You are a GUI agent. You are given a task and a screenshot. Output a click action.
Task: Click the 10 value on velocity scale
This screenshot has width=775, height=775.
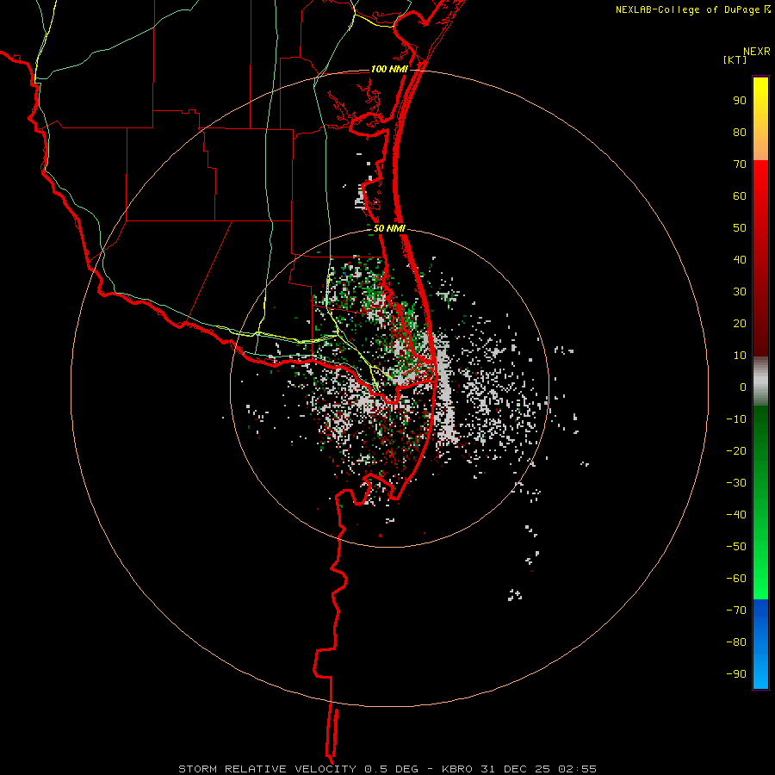[x=740, y=356]
